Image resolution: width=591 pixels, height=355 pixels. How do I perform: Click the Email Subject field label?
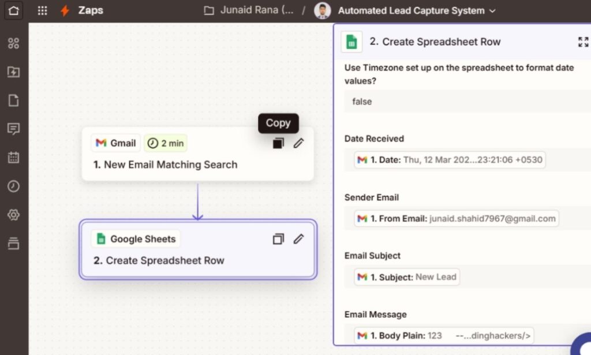coord(372,256)
